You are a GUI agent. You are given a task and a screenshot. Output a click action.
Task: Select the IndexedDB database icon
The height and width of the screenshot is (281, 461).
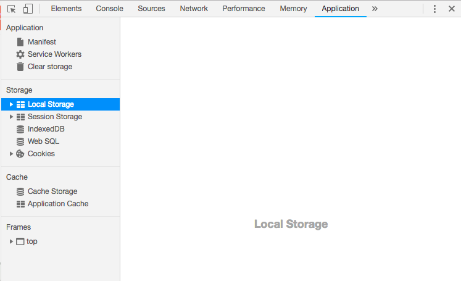20,129
